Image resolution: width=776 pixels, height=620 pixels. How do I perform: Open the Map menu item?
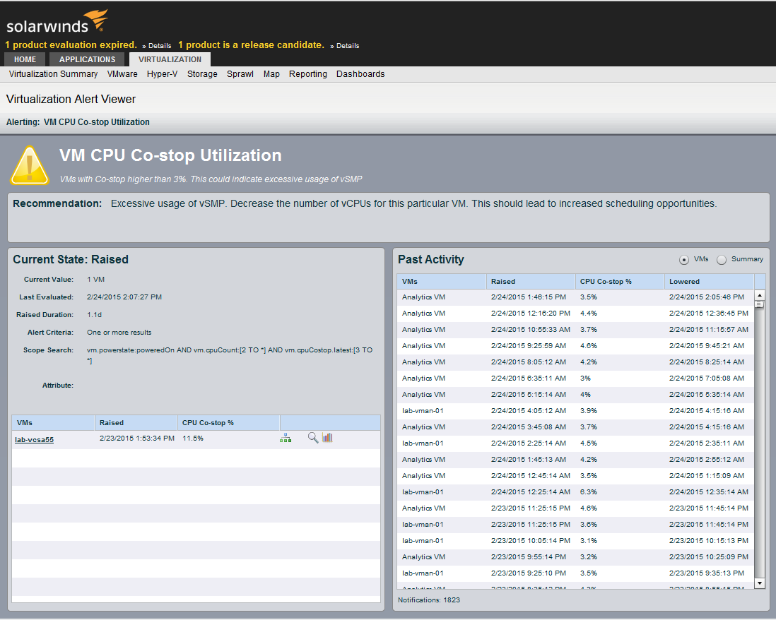(271, 74)
